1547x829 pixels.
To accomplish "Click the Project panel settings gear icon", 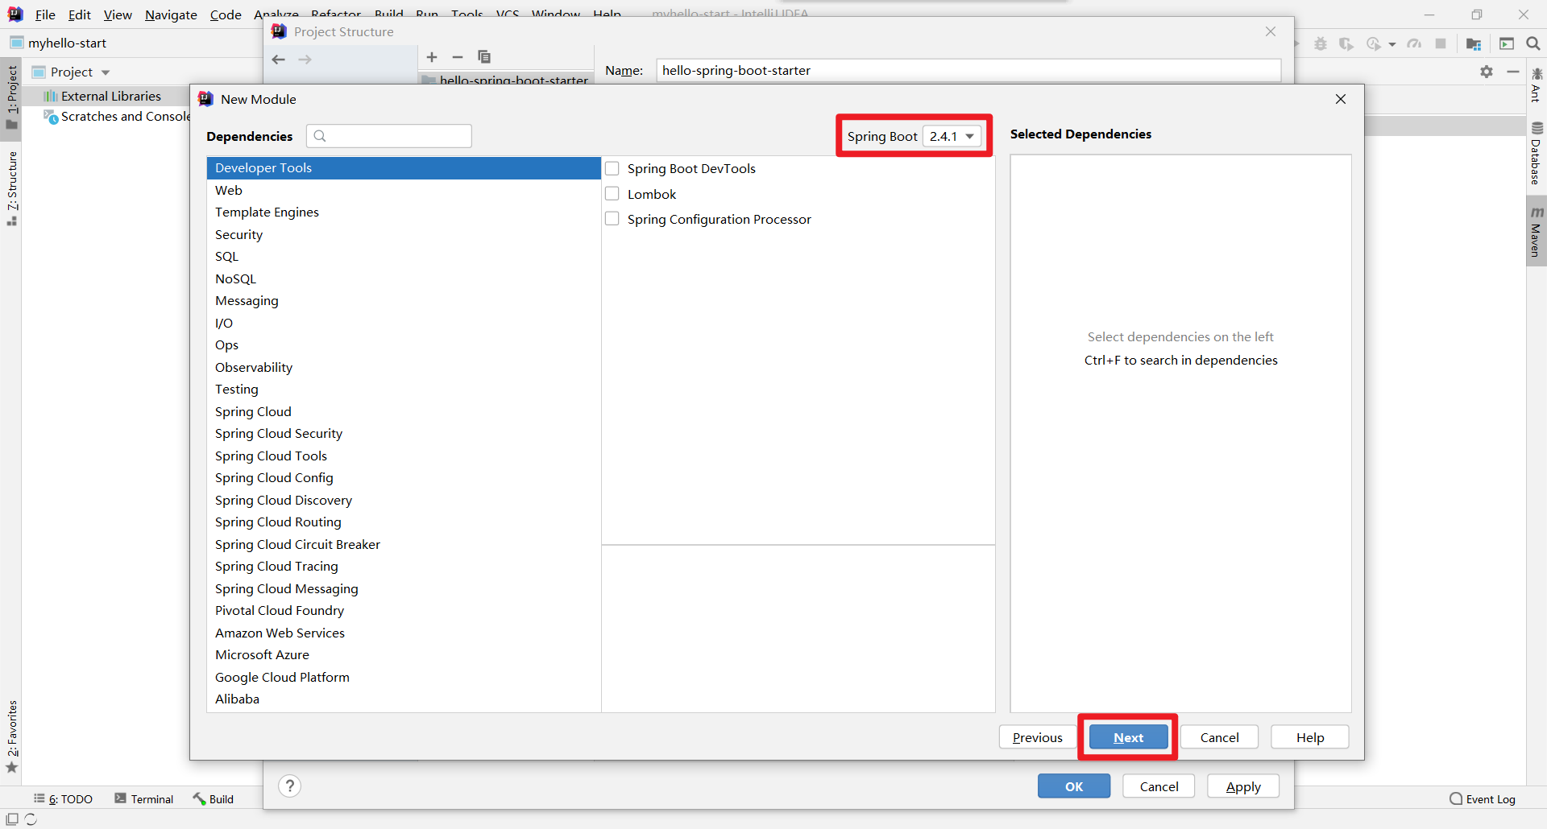I will (1487, 72).
